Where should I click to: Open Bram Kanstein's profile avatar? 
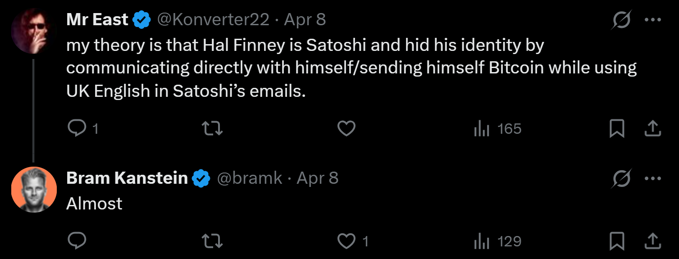(33, 189)
